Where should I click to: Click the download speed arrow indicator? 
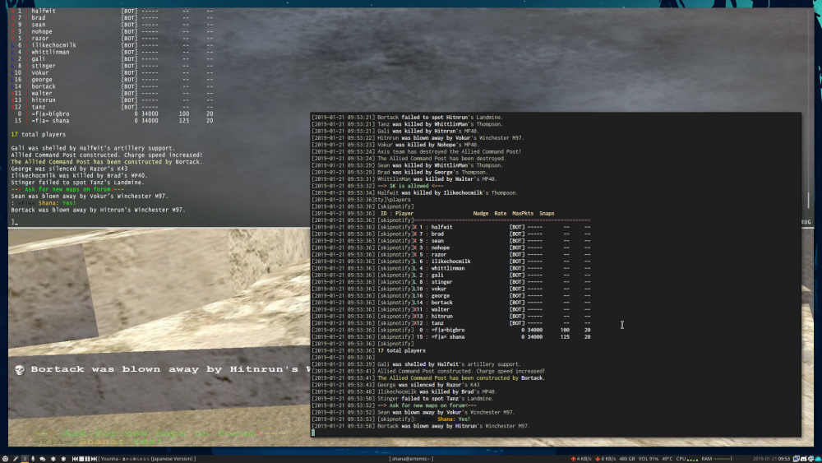[x=598, y=459]
